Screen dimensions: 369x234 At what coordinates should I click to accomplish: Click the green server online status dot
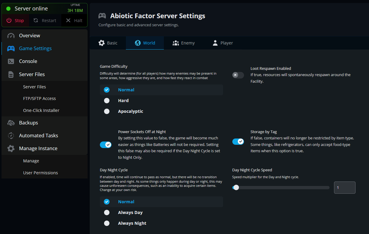point(8,9)
